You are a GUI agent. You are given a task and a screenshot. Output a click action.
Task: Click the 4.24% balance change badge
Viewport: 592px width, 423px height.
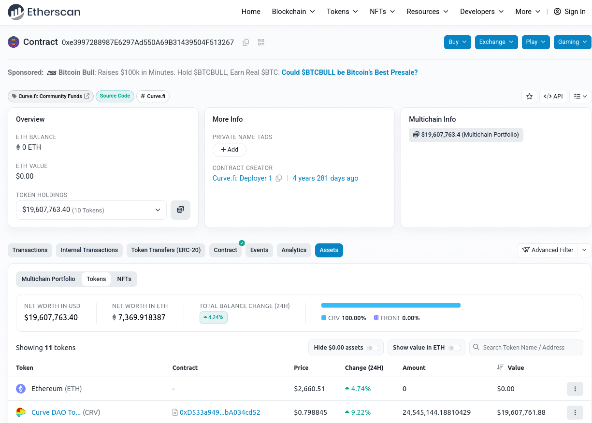[214, 317]
